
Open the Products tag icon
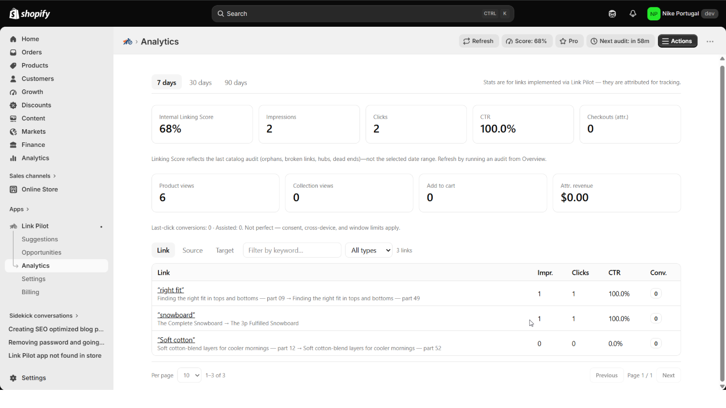click(x=13, y=65)
